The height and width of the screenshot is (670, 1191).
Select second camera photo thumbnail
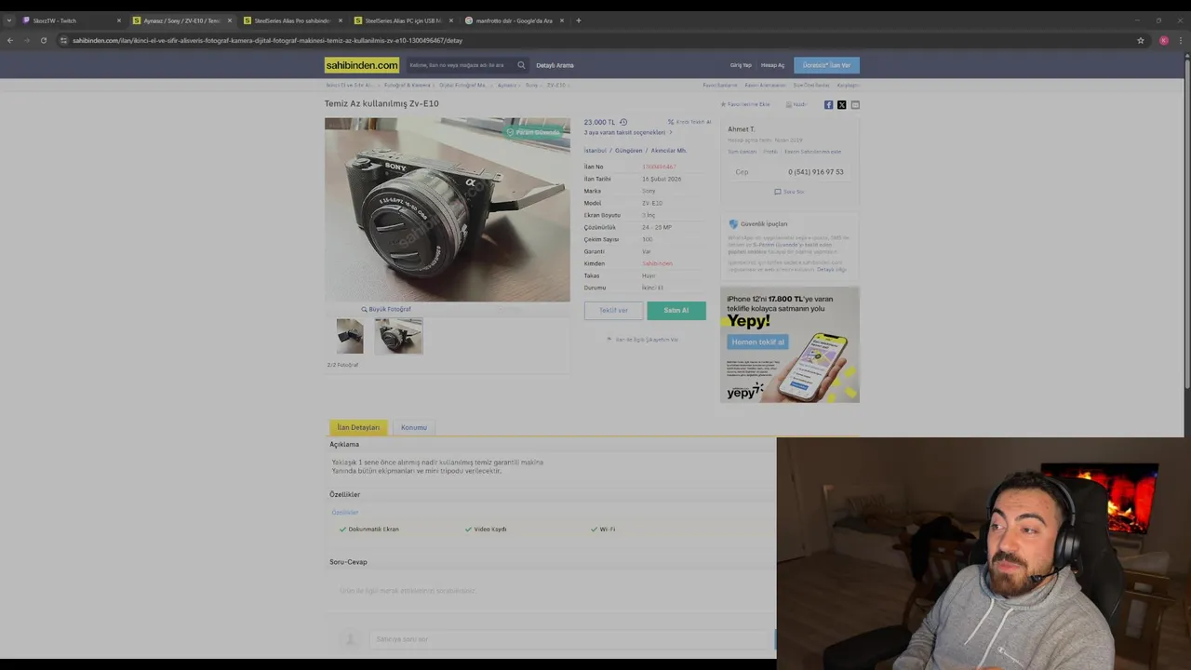(x=398, y=336)
